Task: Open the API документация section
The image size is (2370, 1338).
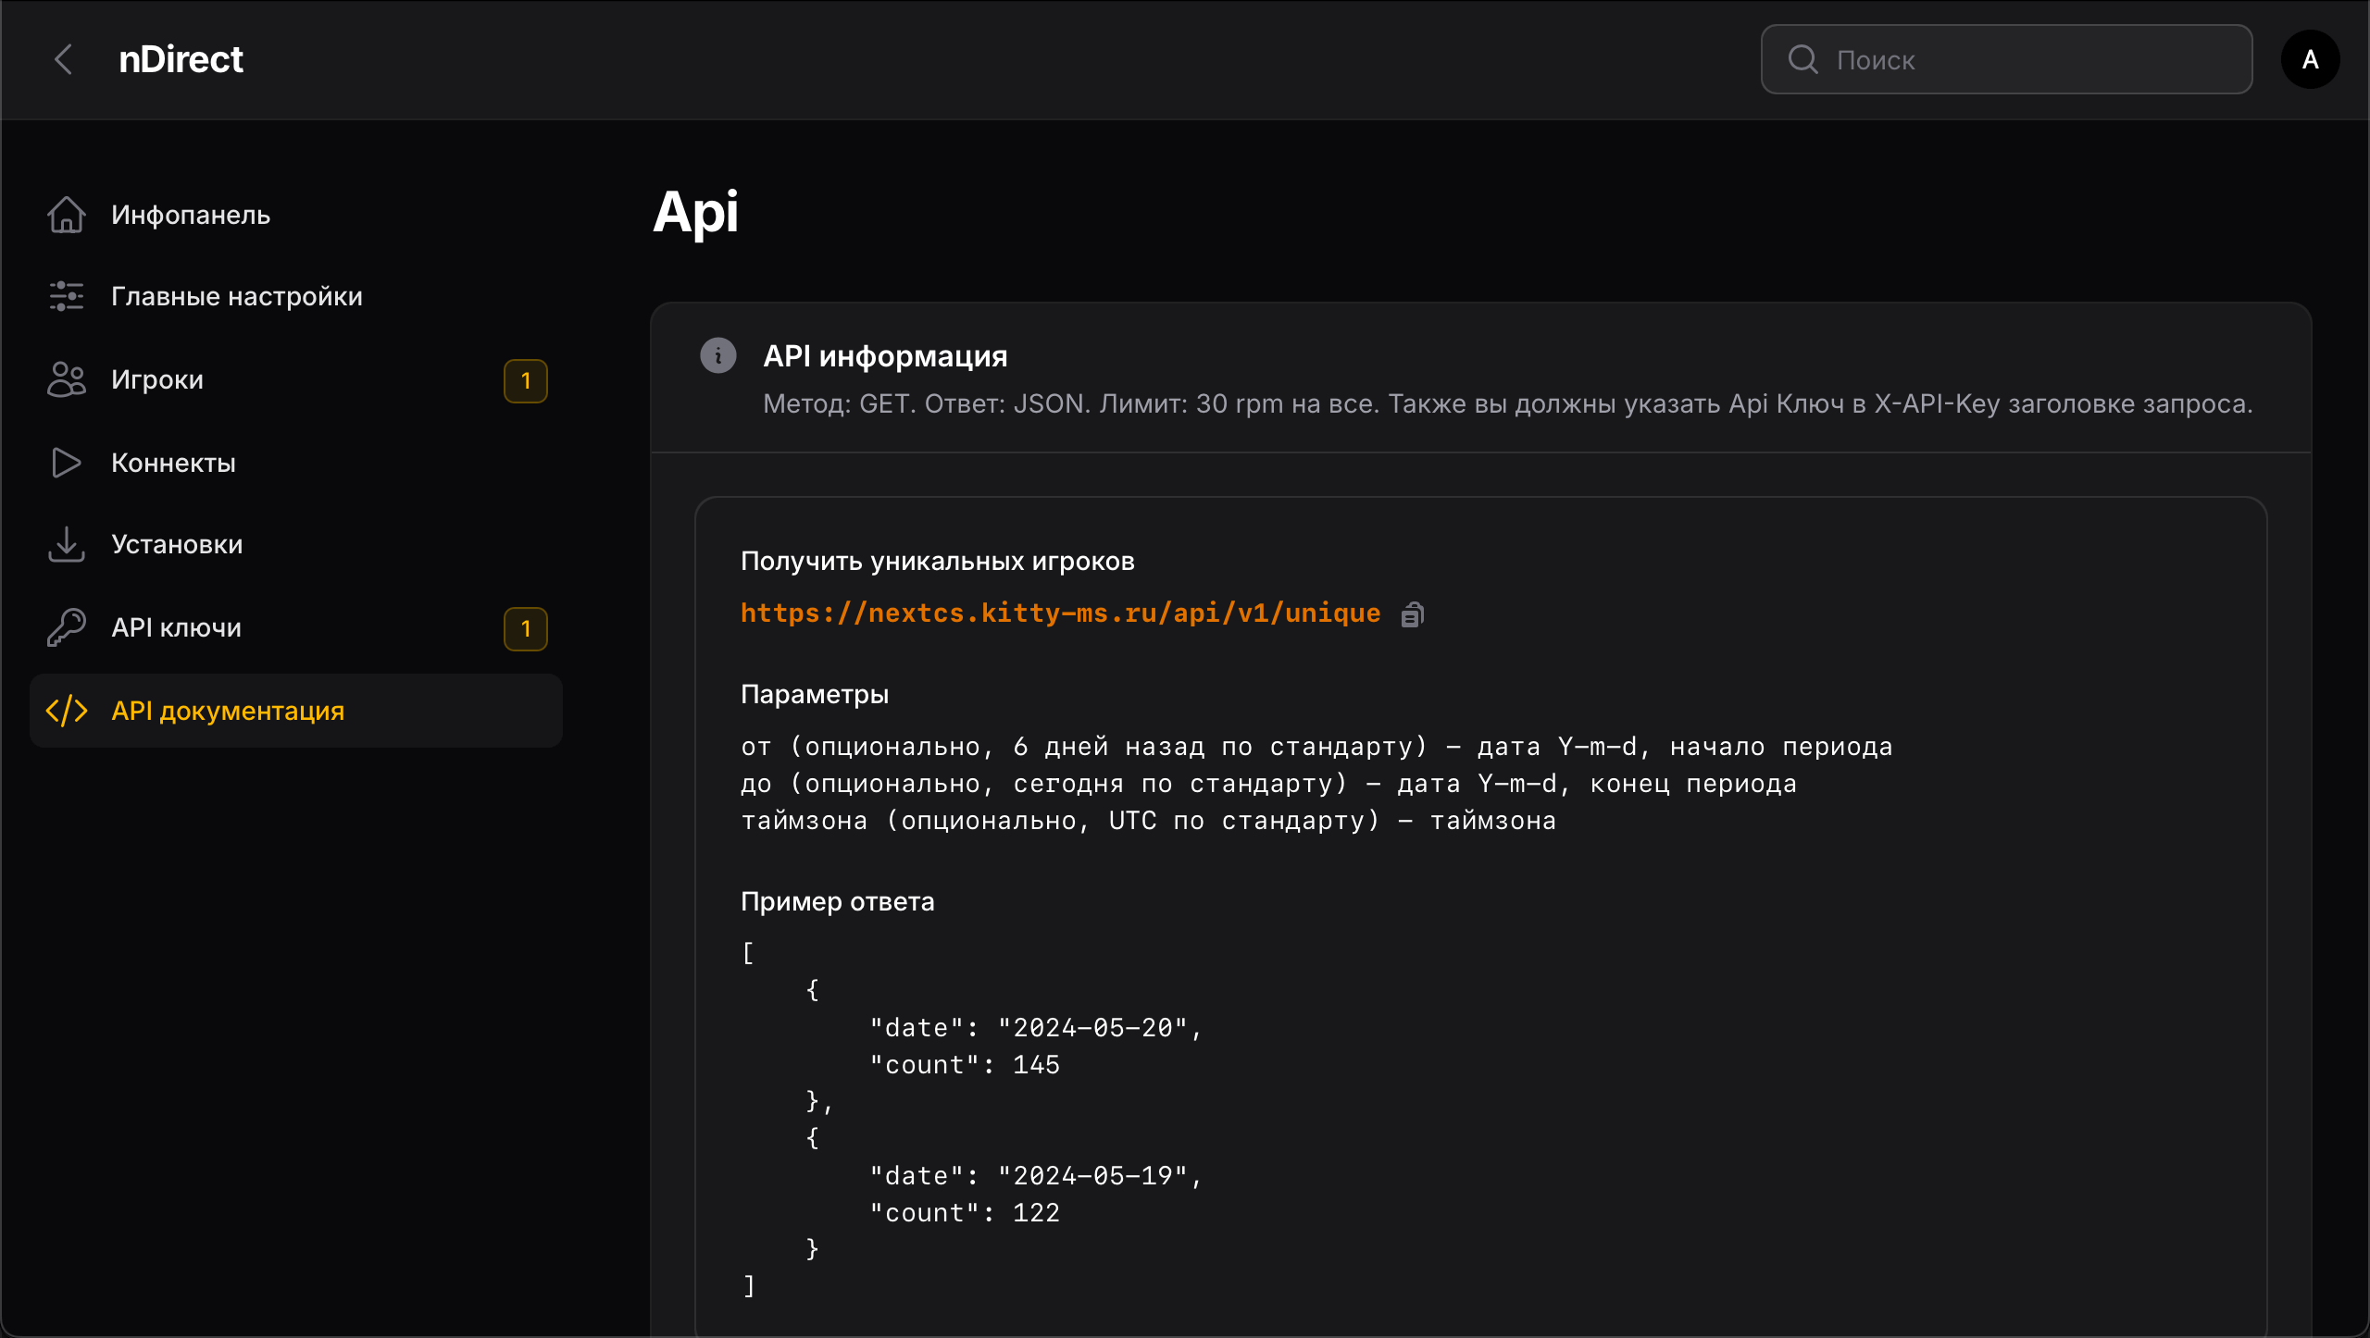Action: pyautogui.click(x=228, y=711)
